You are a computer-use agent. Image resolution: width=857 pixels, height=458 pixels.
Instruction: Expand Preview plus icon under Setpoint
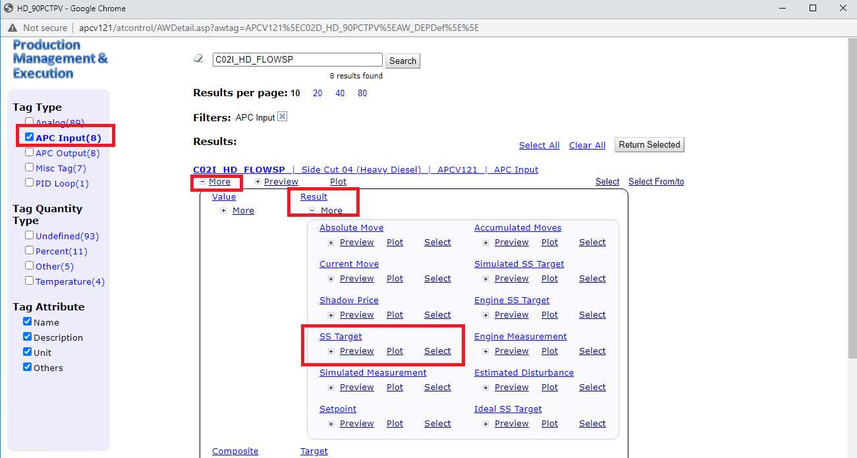[331, 424]
